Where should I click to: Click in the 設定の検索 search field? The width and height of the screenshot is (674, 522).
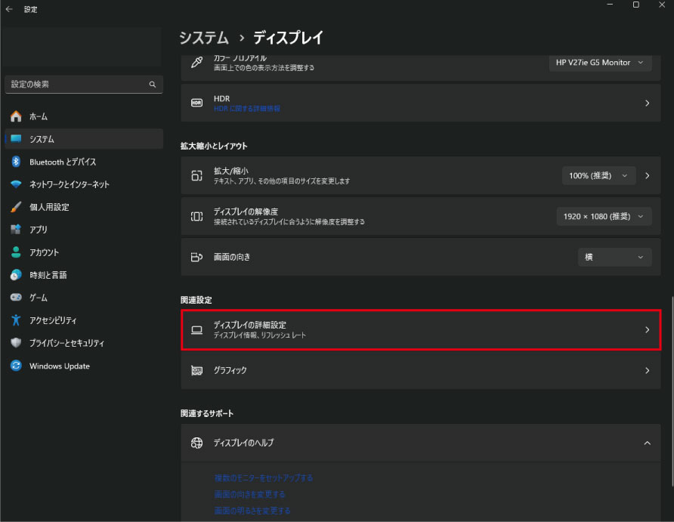click(76, 85)
